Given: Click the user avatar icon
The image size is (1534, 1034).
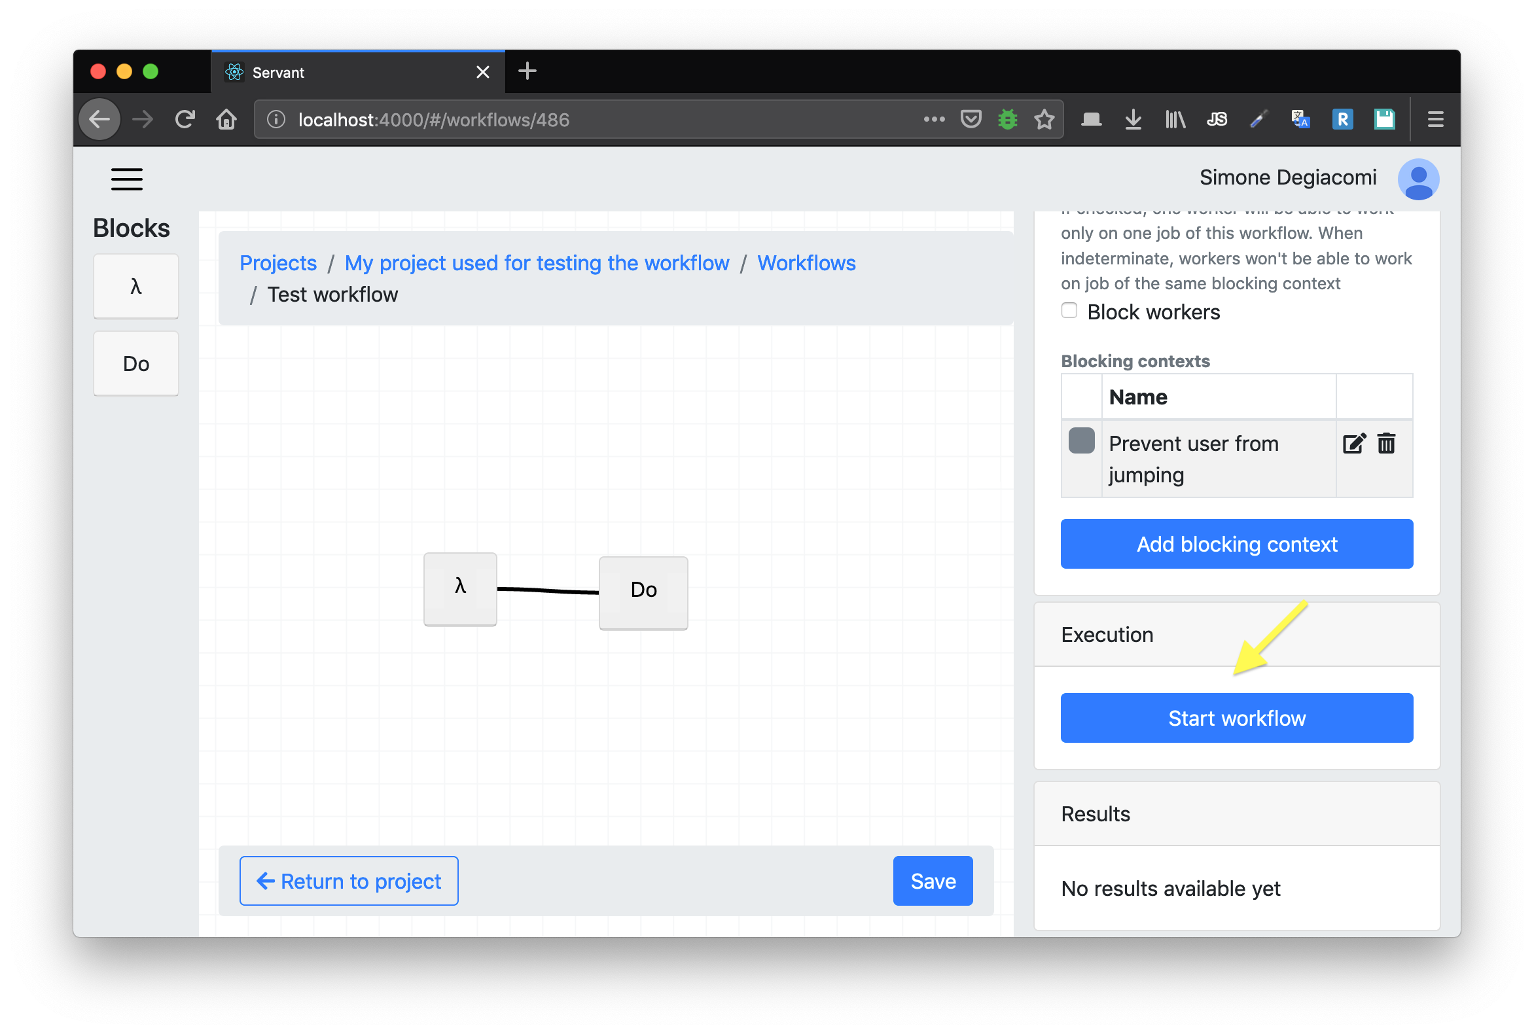Looking at the screenshot, I should tap(1418, 179).
